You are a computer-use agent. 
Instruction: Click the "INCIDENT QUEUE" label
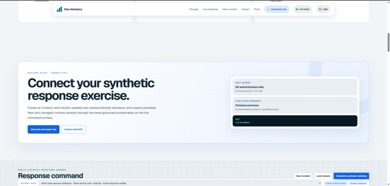[x=28, y=183]
